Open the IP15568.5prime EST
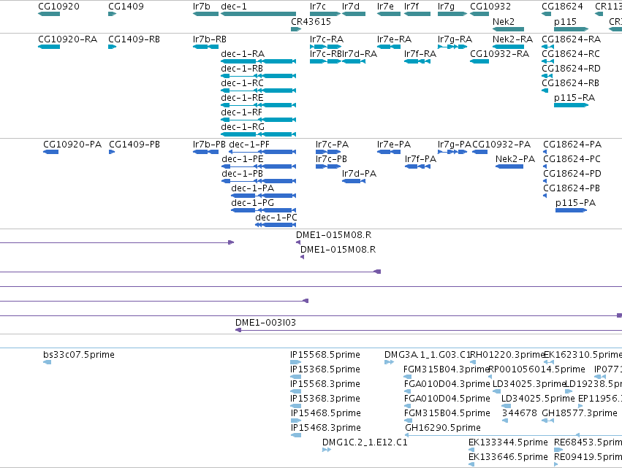The image size is (622, 468). click(x=296, y=362)
